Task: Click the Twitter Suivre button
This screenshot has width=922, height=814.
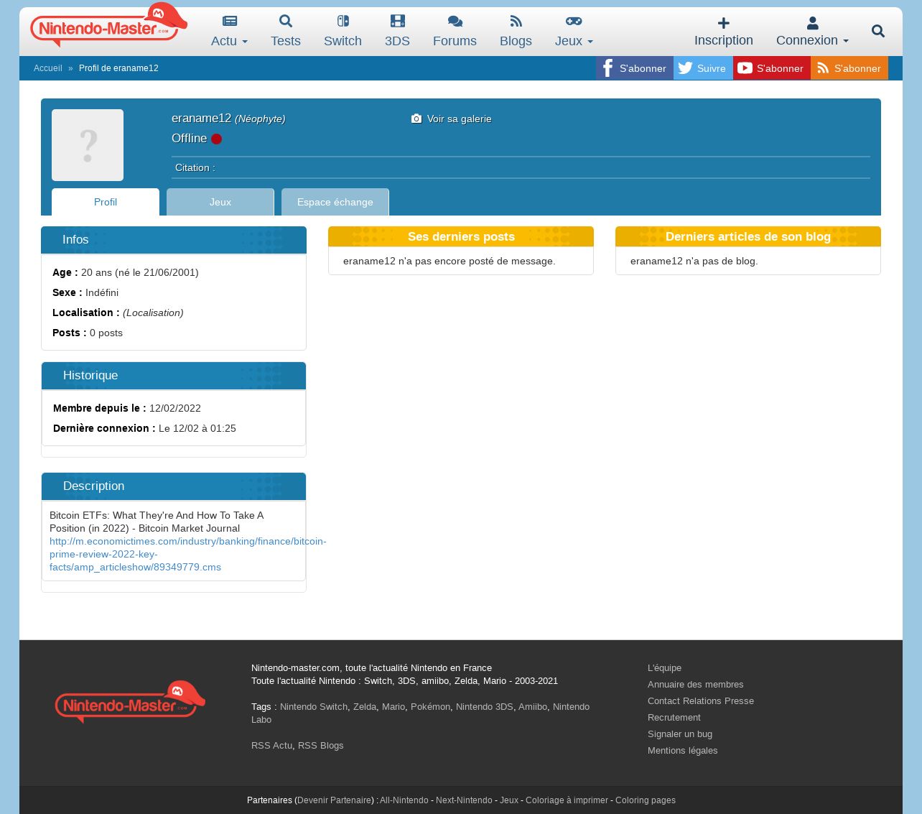Action: pyautogui.click(x=703, y=68)
